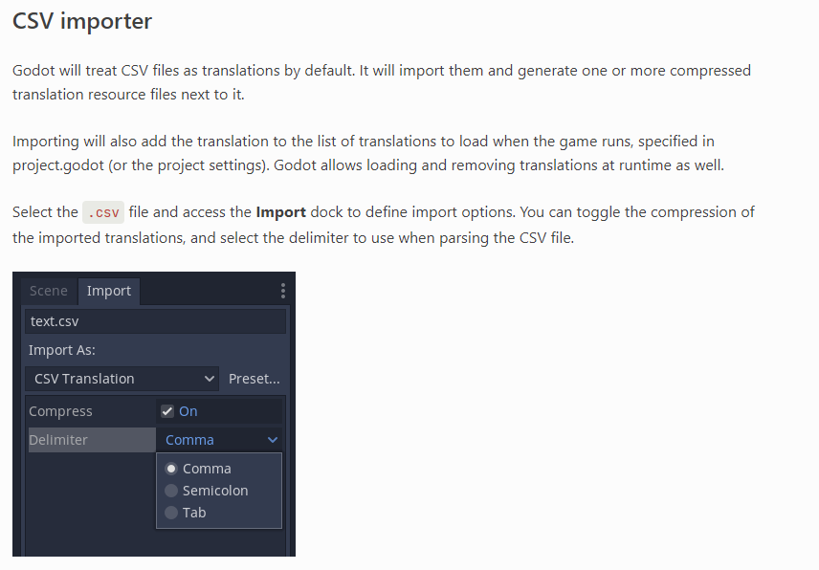Image resolution: width=819 pixels, height=570 pixels.
Task: Click the checkmark beside the Compress On option
Action: point(166,410)
